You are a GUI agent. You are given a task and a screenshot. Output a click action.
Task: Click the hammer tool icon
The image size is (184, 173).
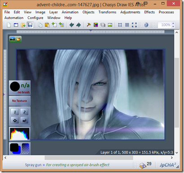(88, 25)
